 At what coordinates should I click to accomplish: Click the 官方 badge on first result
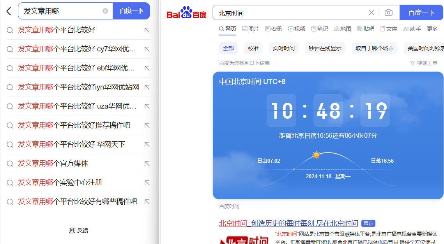pyautogui.click(x=368, y=223)
